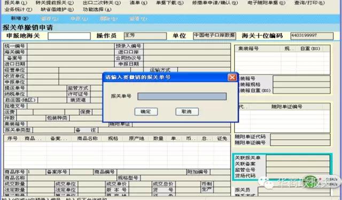Click the WeChat logo icon in watermark
The image size is (342, 200).
point(265,182)
